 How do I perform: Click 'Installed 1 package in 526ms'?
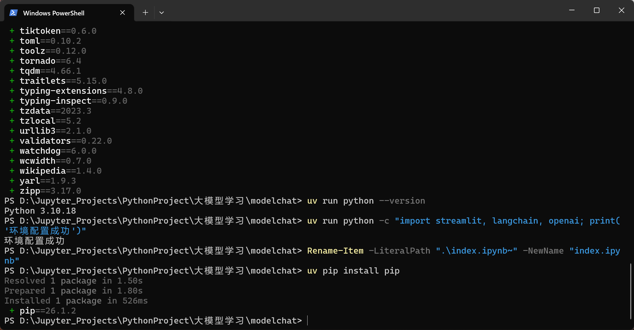click(x=76, y=301)
